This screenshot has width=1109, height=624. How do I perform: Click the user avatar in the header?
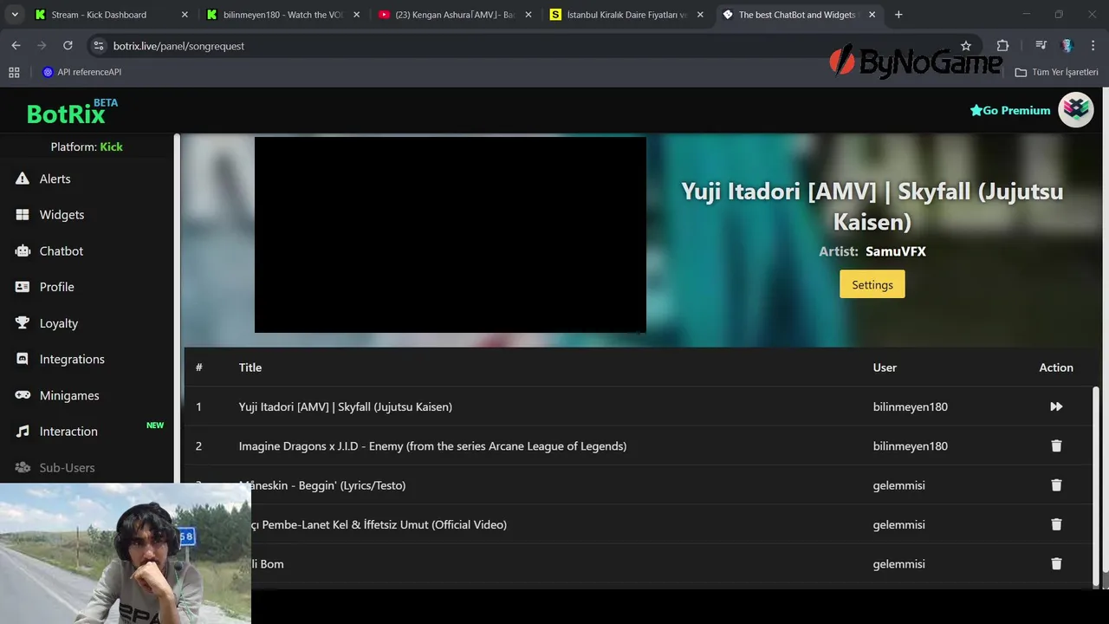click(x=1076, y=110)
